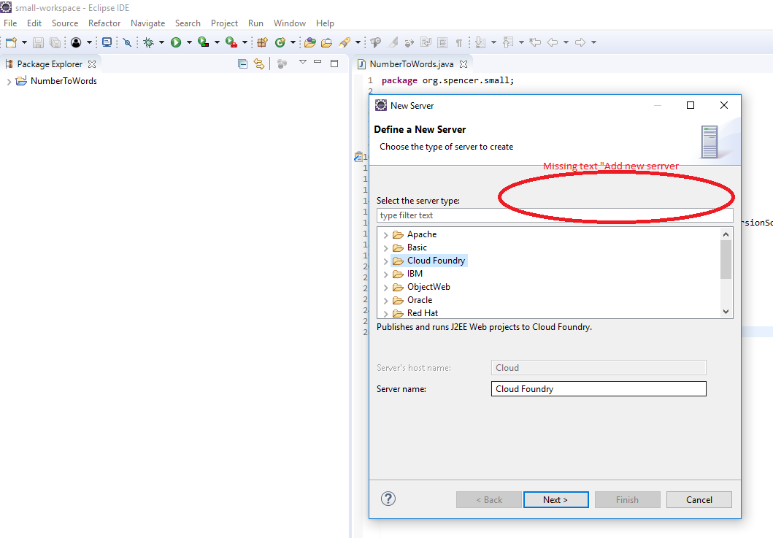Viewport: 773px width, 538px height.
Task: Click the Open Type icon in toolbar
Action: pos(310,42)
